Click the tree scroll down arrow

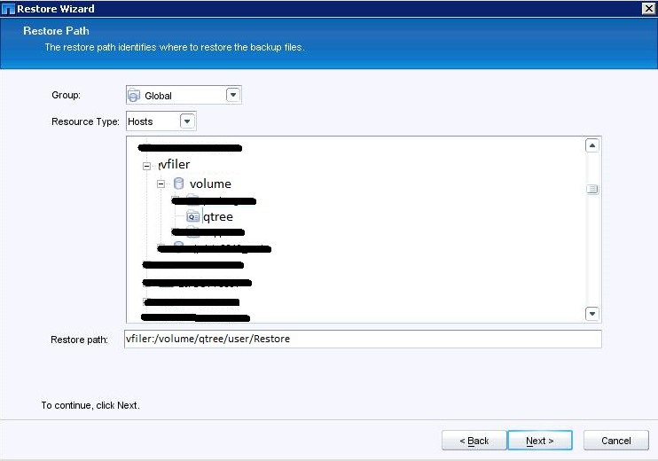[x=592, y=313]
